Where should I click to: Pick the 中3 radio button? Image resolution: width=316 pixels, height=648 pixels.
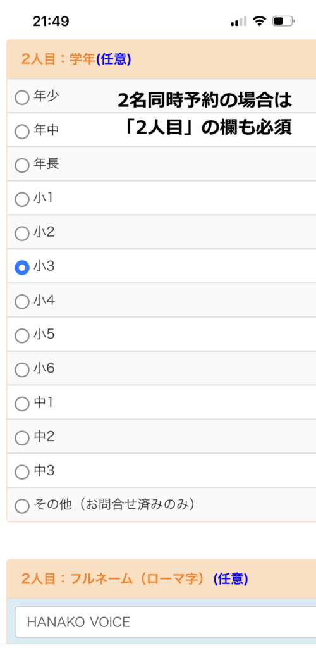[22, 472]
